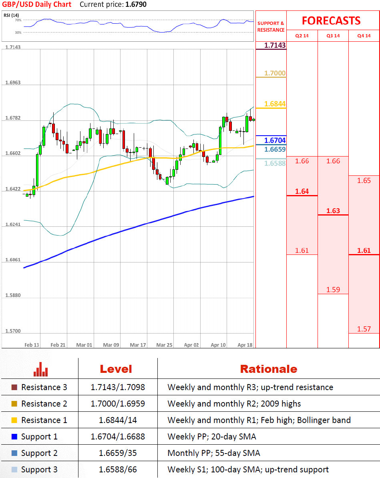Click the Resistance 3 row label
The image size is (380, 478).
click(44, 387)
